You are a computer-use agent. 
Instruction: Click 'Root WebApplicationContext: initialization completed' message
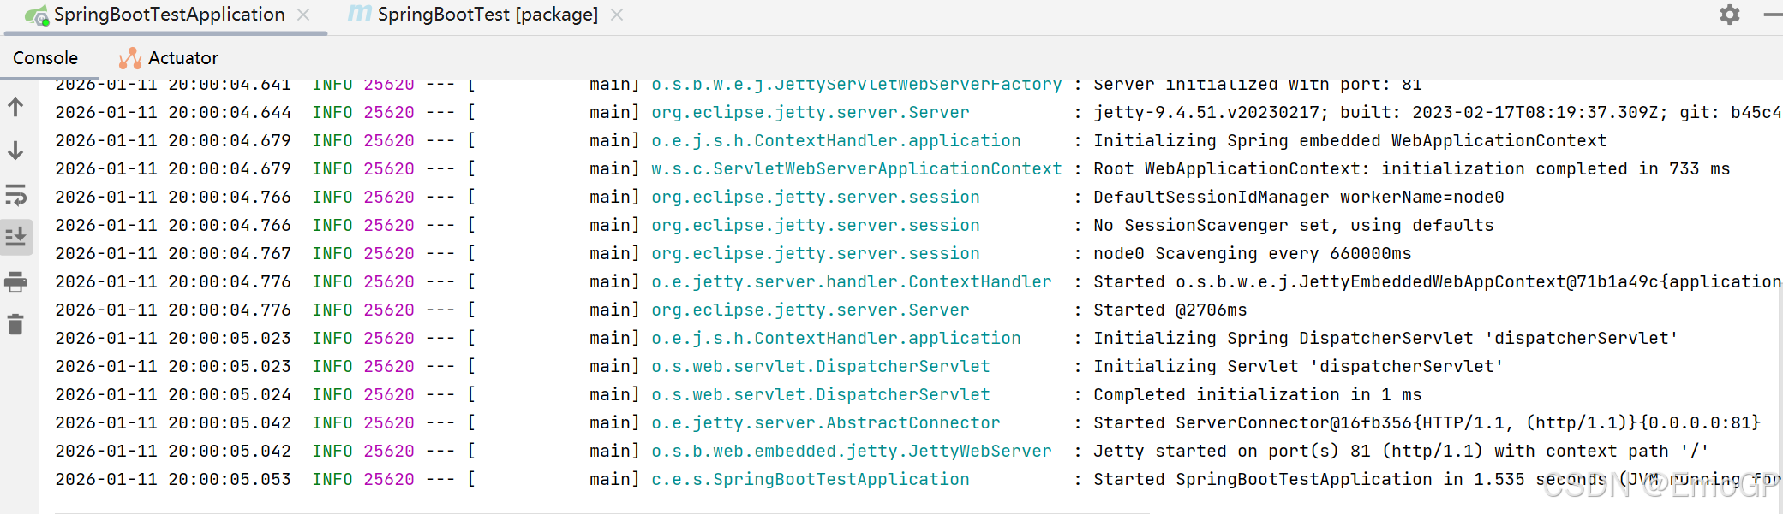1412,168
